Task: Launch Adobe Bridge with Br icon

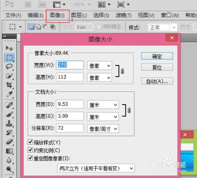Action: tap(28, 5)
